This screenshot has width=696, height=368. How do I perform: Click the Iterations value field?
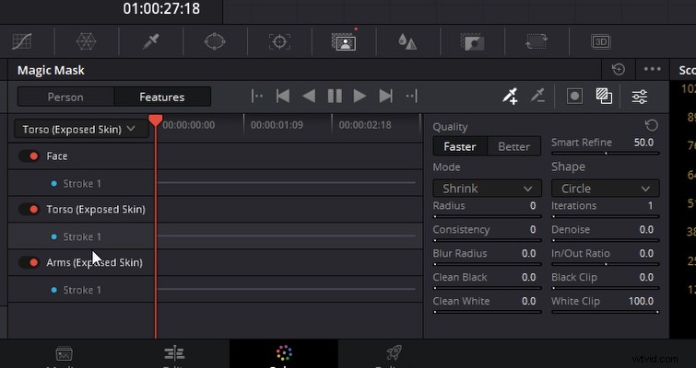point(650,205)
